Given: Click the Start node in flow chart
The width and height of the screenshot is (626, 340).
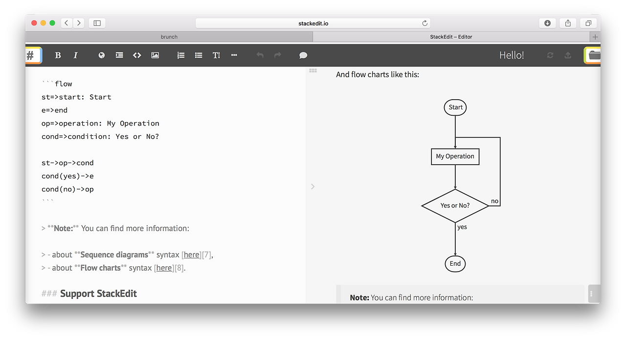Looking at the screenshot, I should [455, 107].
